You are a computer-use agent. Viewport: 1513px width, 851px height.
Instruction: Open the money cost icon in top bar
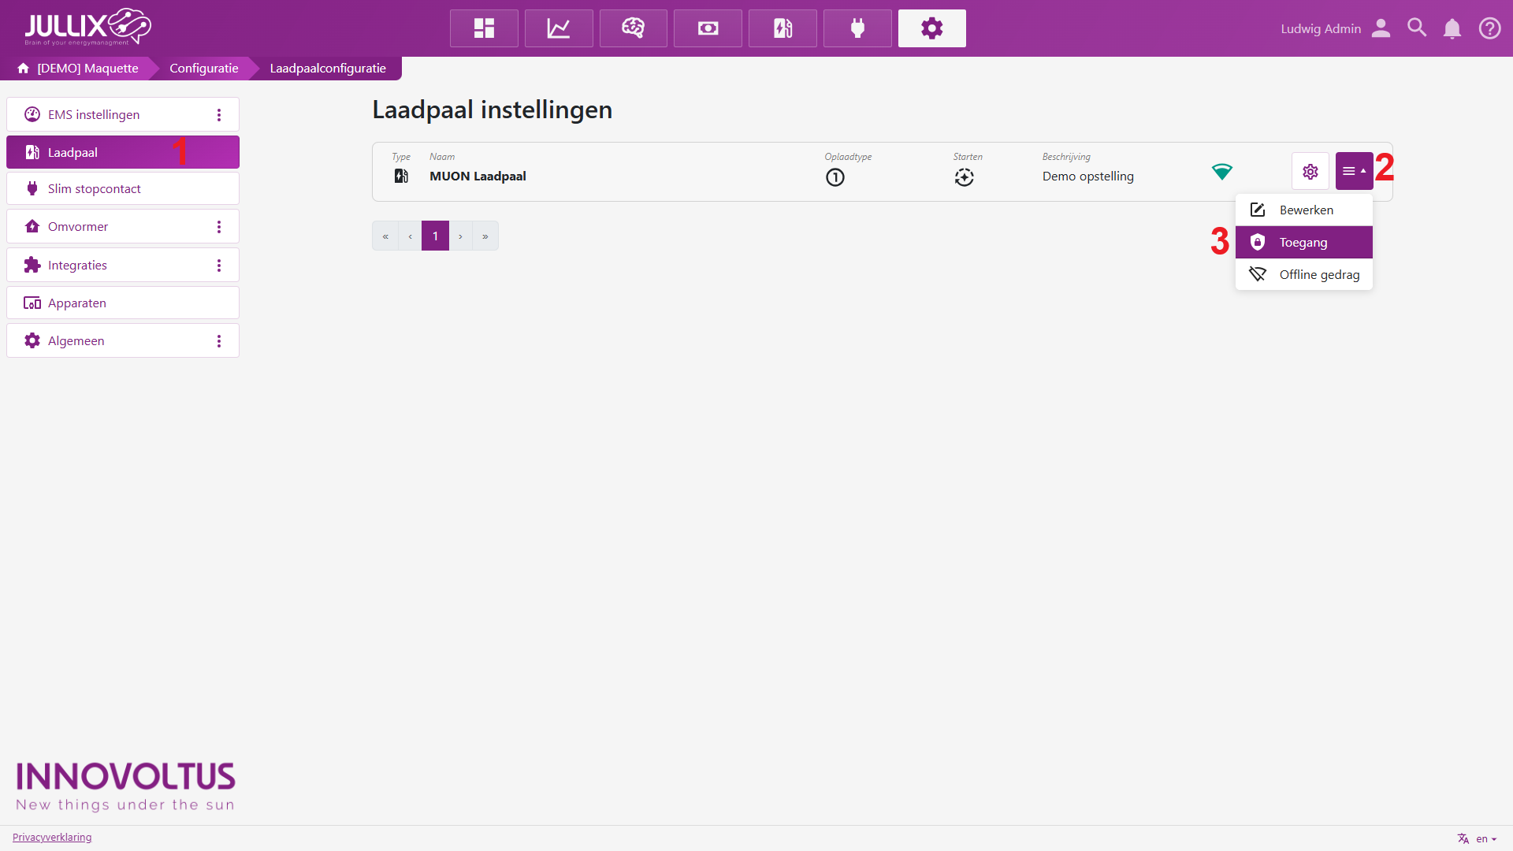pos(708,28)
